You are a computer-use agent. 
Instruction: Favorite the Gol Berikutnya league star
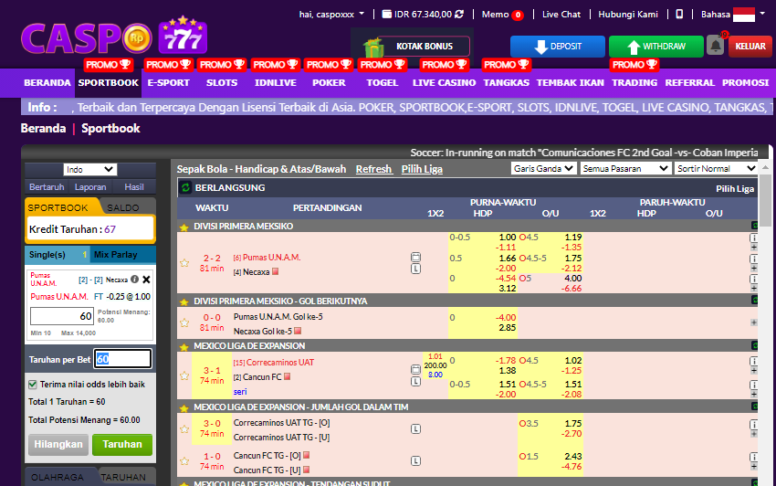(x=184, y=301)
